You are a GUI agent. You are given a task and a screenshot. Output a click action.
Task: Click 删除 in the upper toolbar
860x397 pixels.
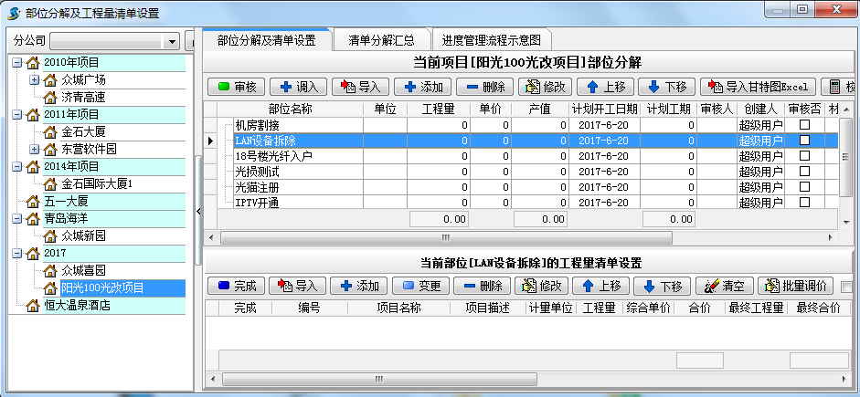pyautogui.click(x=483, y=87)
